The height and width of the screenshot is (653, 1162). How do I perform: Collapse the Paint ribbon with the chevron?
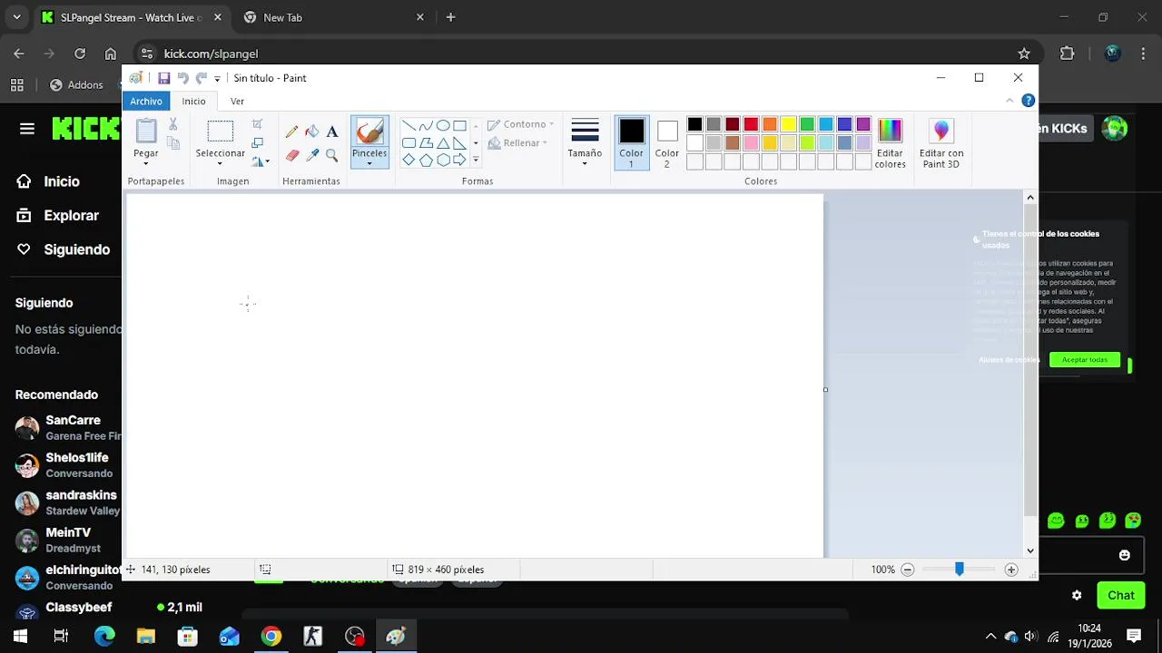[1009, 101]
